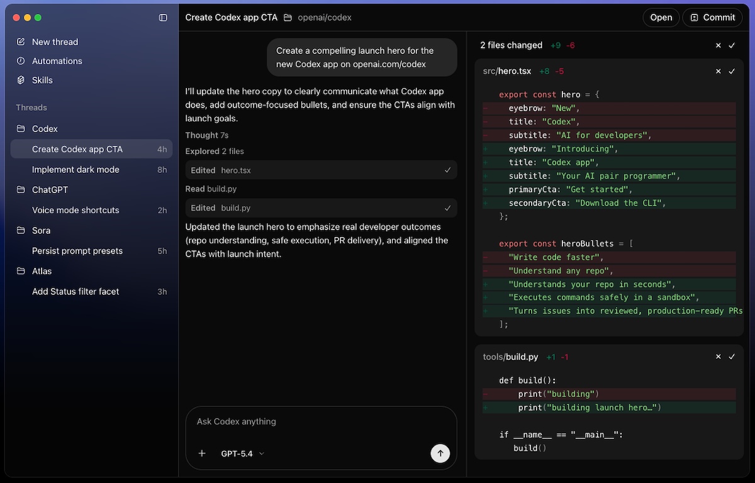
Task: Click the Open button
Action: [x=661, y=18]
